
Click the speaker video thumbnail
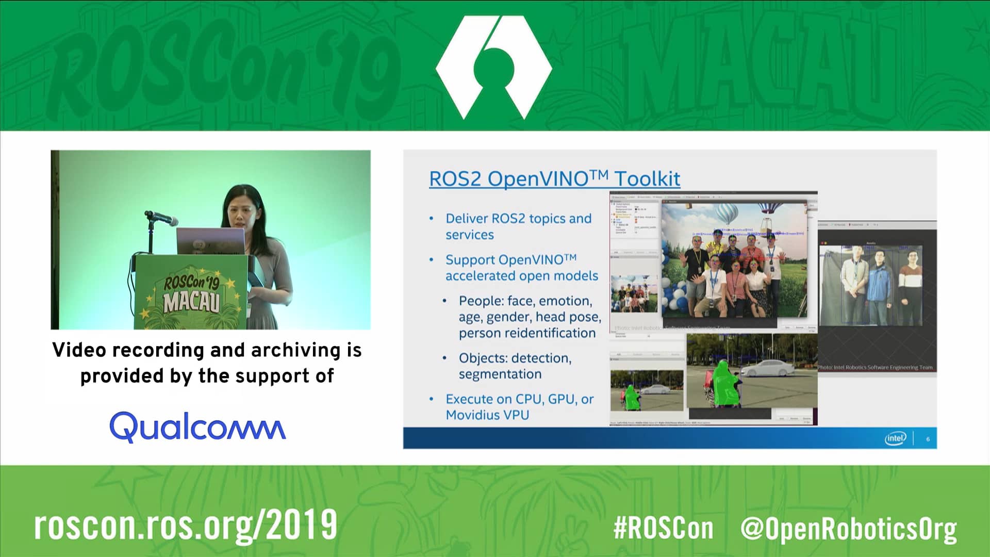210,240
